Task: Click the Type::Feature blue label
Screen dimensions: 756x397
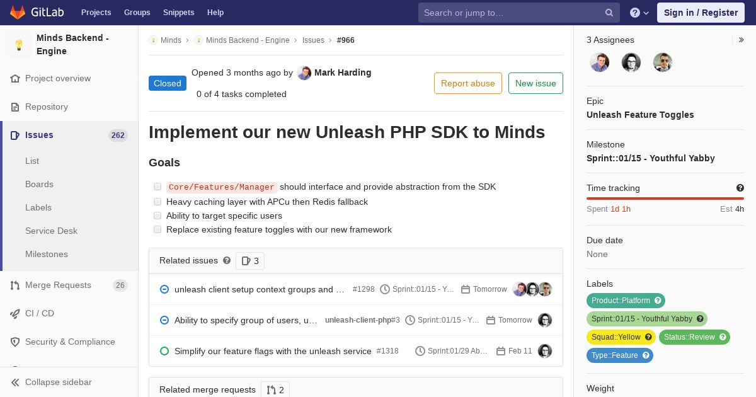Action: 620,355
